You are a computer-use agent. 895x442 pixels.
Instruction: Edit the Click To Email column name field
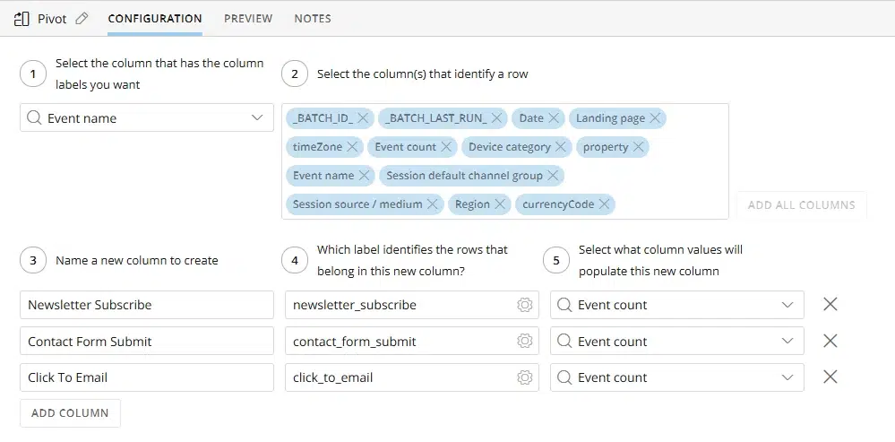point(147,377)
